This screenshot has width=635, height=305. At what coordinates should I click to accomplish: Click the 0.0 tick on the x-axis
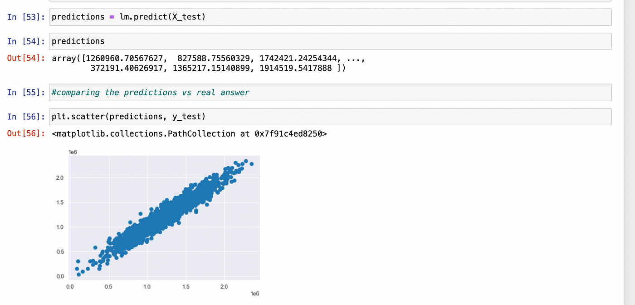(x=70, y=286)
